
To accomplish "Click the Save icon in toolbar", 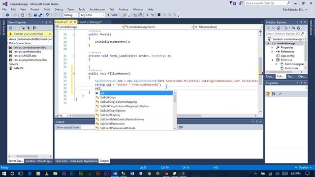I will (35, 15).
